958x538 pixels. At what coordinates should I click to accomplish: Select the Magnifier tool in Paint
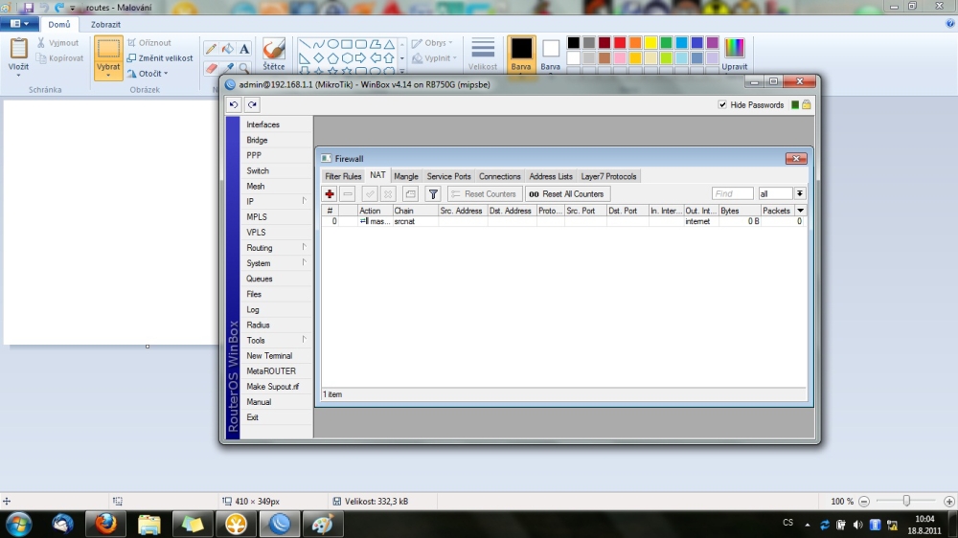click(x=244, y=67)
